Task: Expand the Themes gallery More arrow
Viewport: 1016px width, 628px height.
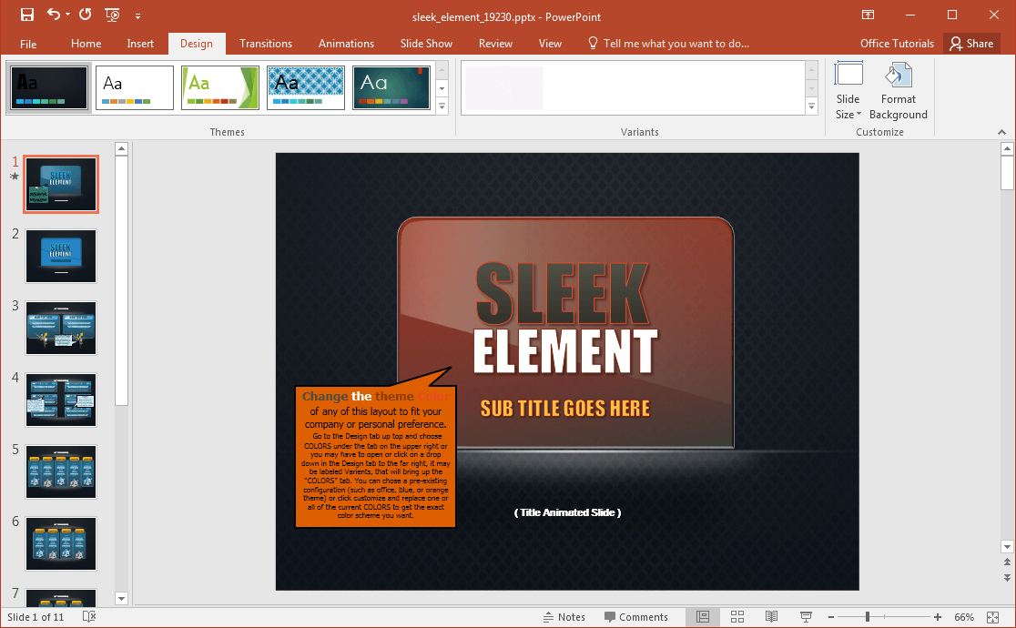Action: click(442, 106)
